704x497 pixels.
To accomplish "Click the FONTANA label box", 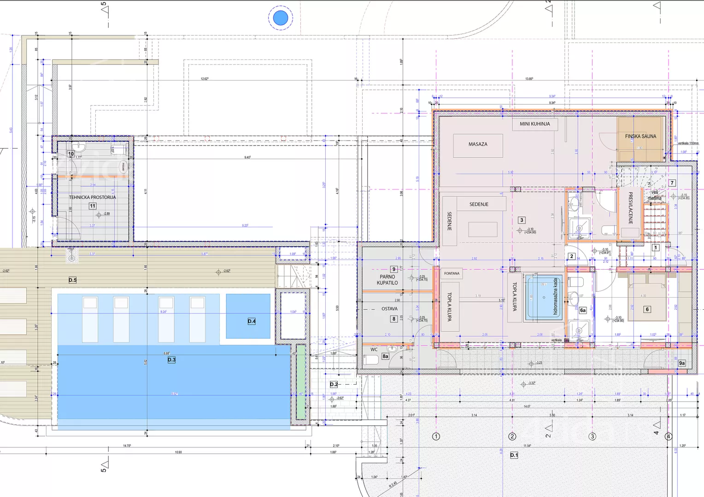I will (x=452, y=273).
